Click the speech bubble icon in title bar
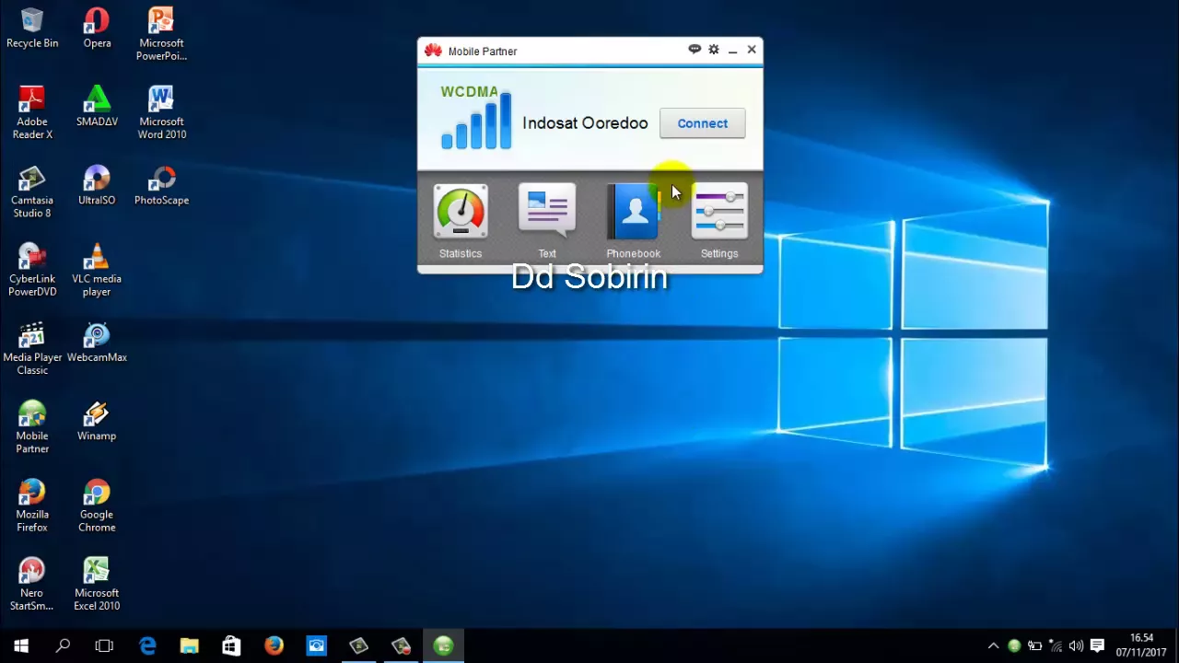 [x=695, y=50]
